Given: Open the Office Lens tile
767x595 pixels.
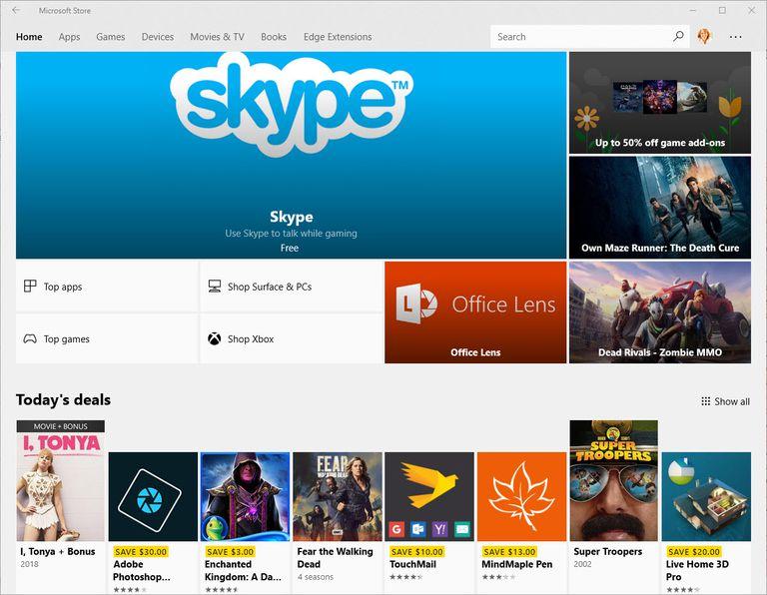Looking at the screenshot, I should coord(475,311).
